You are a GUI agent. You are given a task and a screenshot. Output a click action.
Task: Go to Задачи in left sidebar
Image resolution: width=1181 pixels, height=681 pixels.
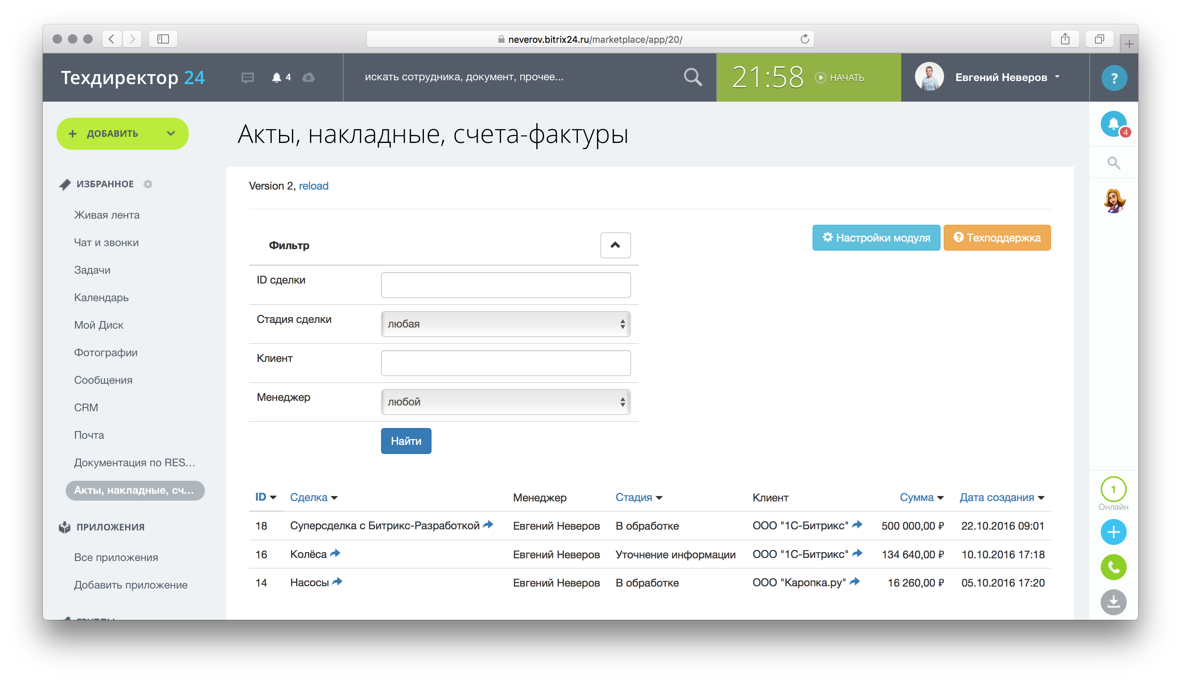click(x=92, y=270)
